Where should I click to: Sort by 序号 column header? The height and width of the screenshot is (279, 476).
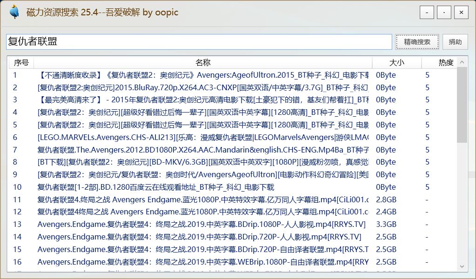coord(21,62)
